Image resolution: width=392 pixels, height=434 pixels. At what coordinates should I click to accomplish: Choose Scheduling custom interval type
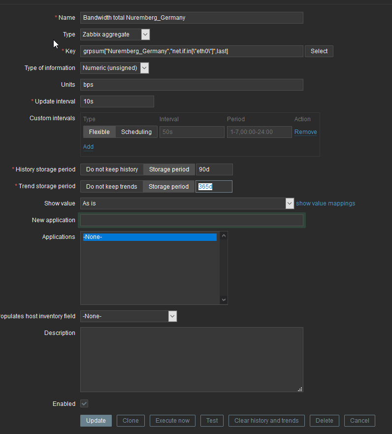pyautogui.click(x=136, y=132)
